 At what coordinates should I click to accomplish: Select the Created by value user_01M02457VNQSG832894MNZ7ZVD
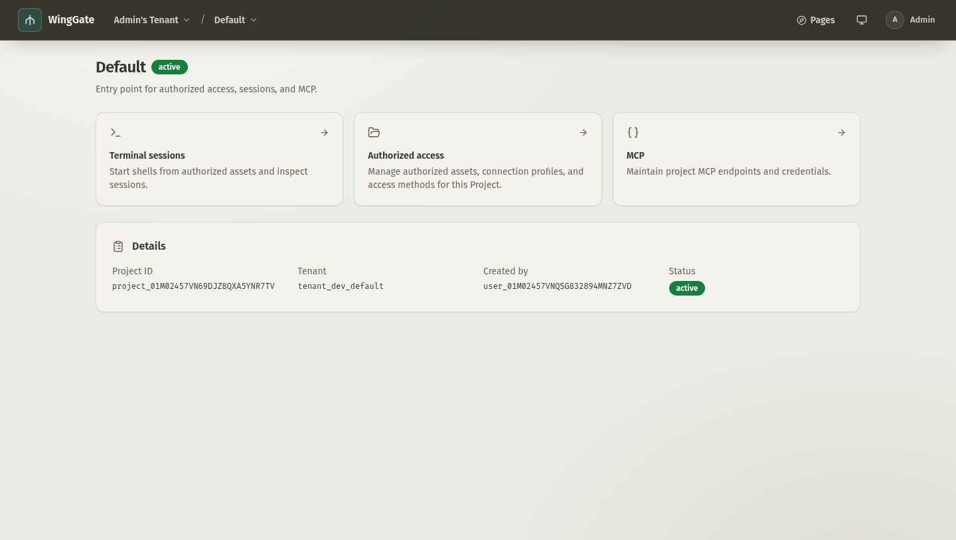click(557, 286)
